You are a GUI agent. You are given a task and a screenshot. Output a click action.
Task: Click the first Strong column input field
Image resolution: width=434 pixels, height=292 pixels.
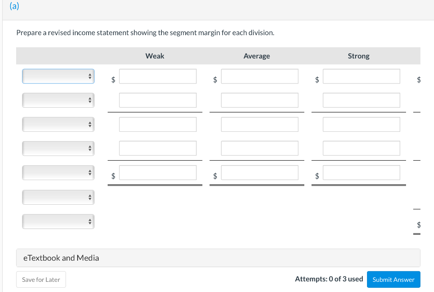pos(361,76)
